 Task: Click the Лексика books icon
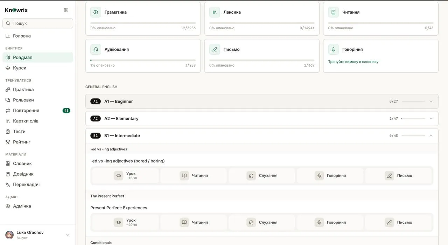(215, 12)
